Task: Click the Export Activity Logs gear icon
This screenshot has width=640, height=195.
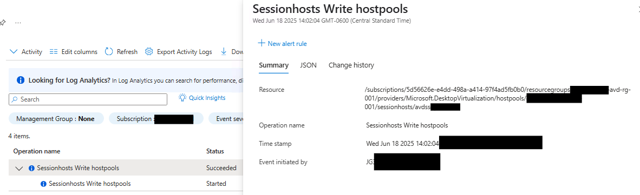Action: 149,52
